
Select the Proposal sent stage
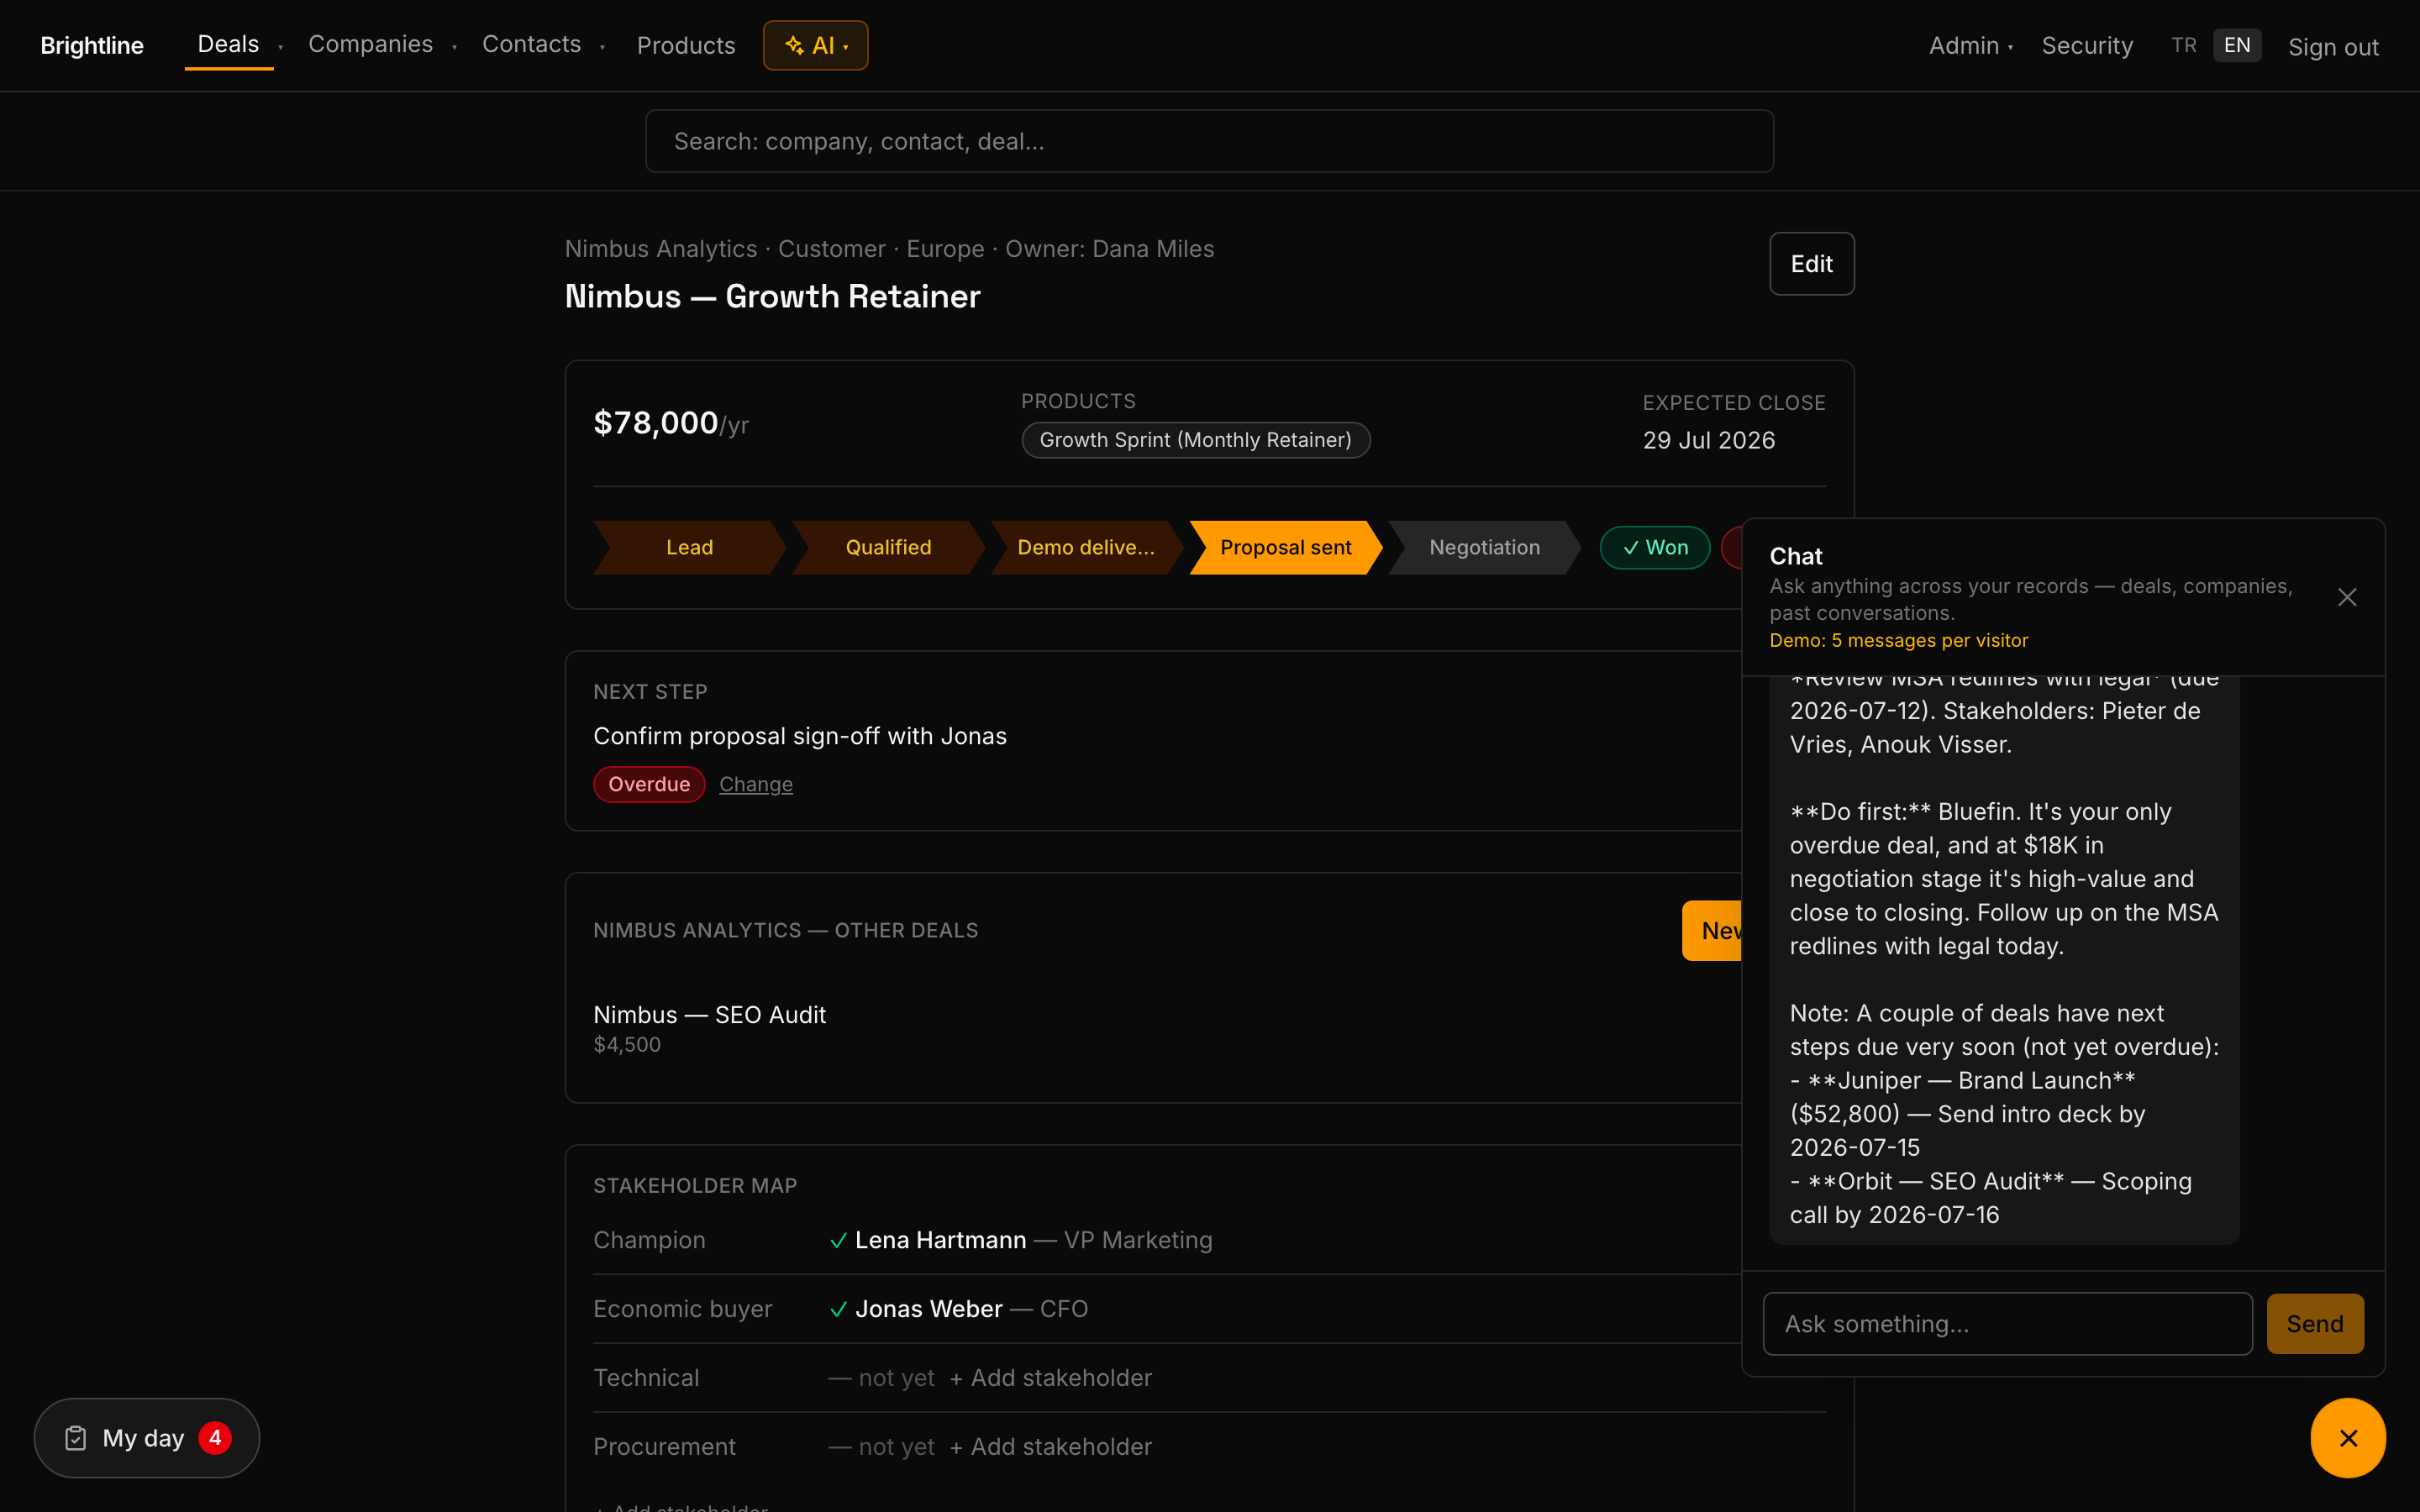[1285, 547]
